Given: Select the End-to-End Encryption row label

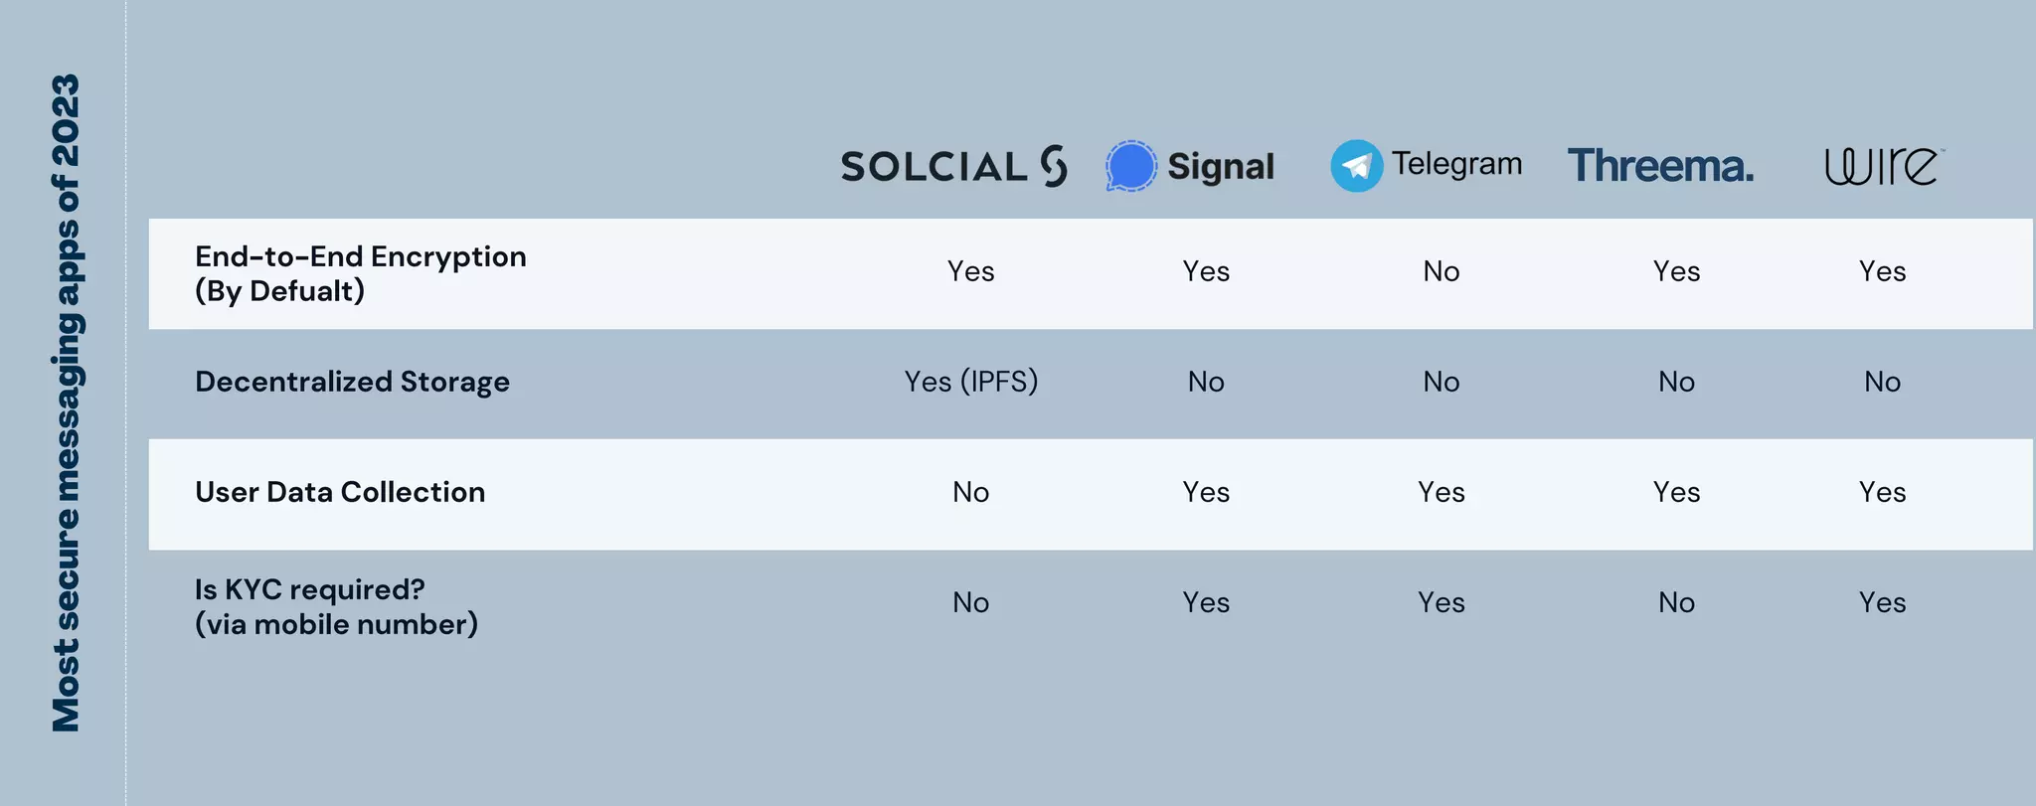Looking at the screenshot, I should tap(360, 273).
